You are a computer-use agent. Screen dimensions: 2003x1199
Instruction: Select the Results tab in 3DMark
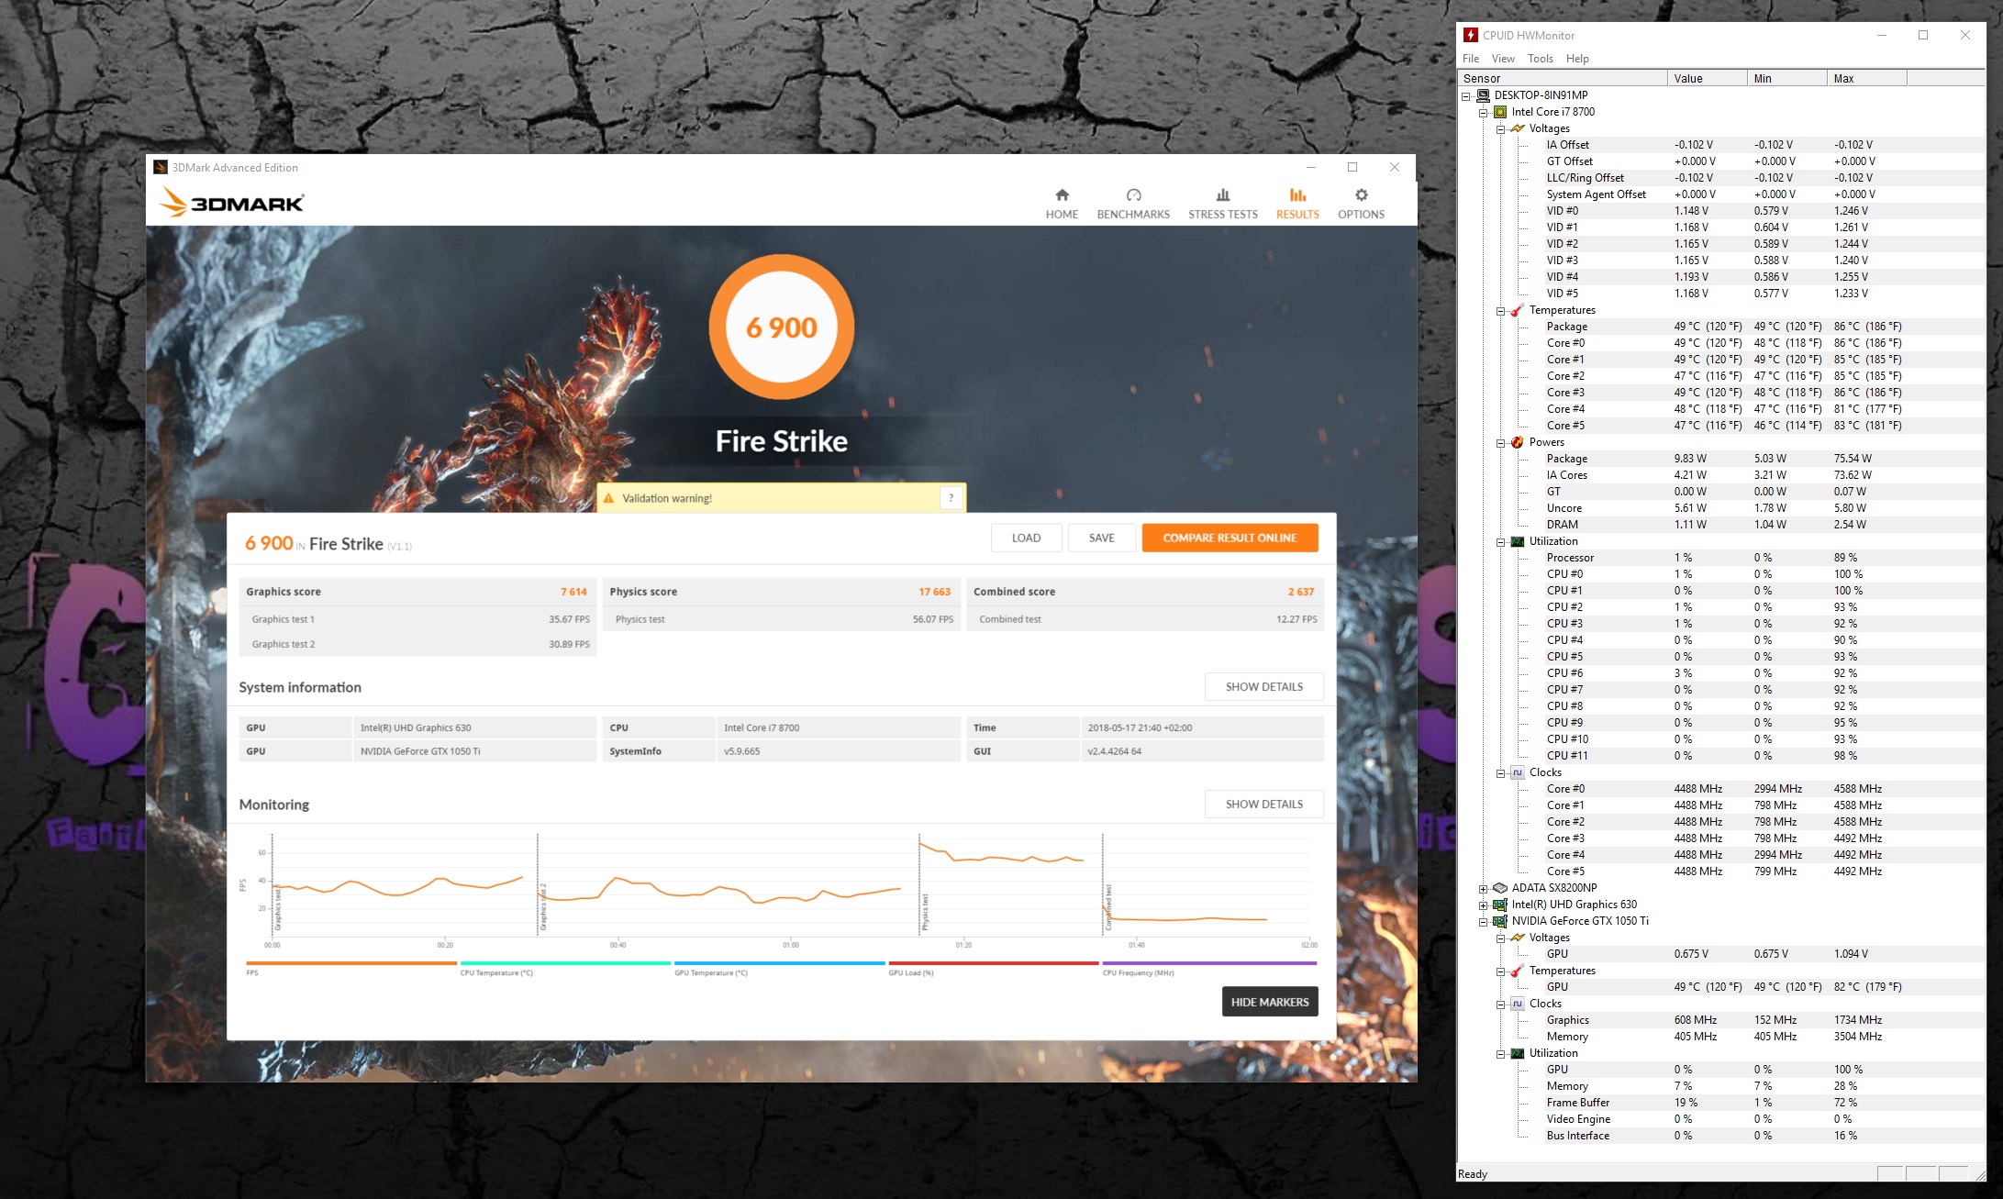[1297, 204]
